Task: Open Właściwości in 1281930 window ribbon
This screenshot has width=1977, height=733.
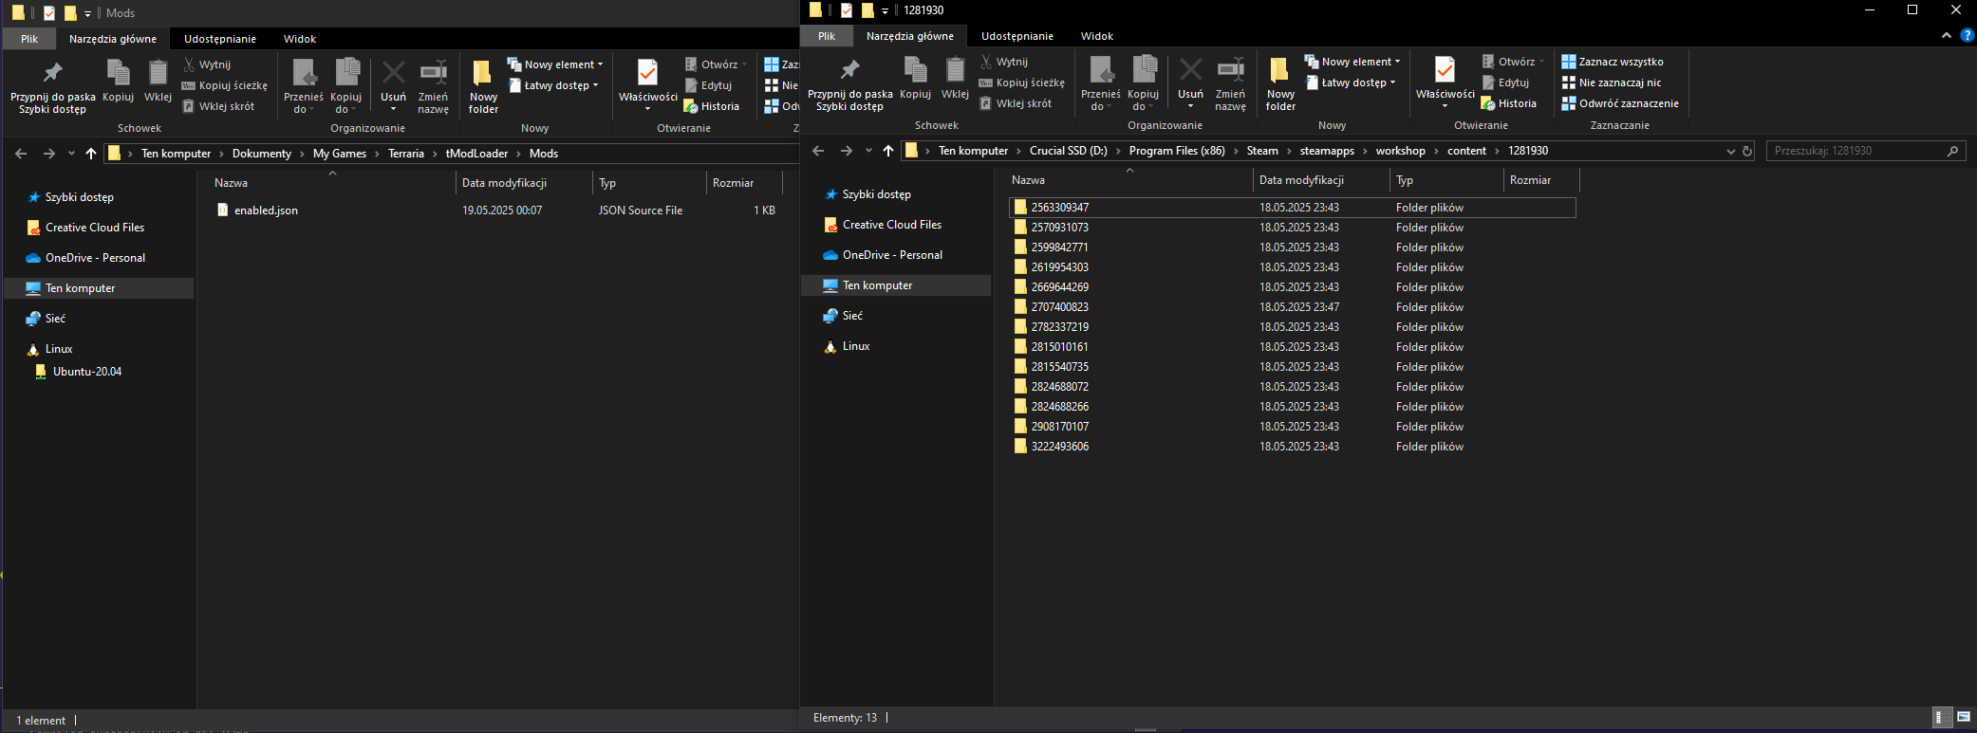Action: 1445,84
